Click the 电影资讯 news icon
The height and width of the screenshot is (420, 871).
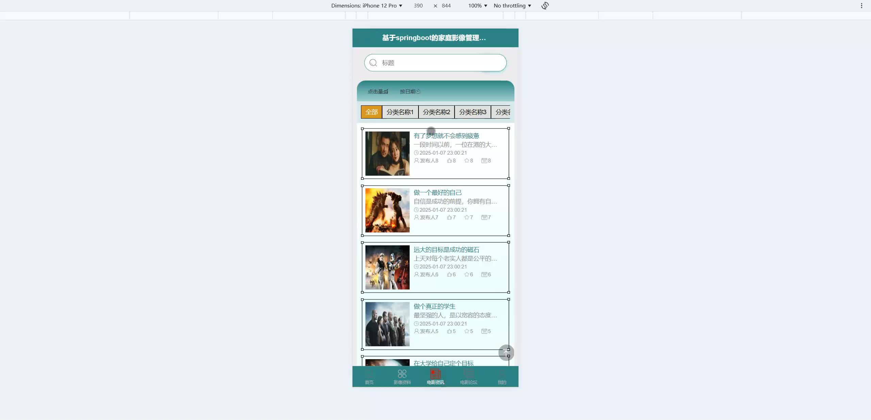435,374
